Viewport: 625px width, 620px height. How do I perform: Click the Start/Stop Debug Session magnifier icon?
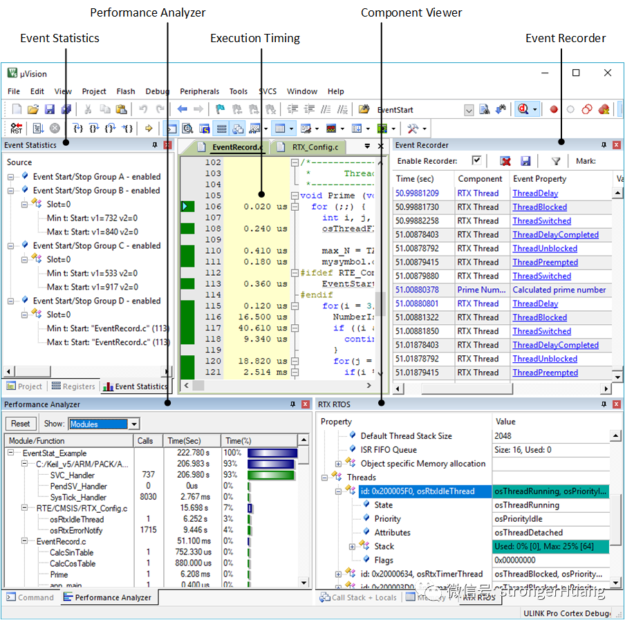(523, 109)
